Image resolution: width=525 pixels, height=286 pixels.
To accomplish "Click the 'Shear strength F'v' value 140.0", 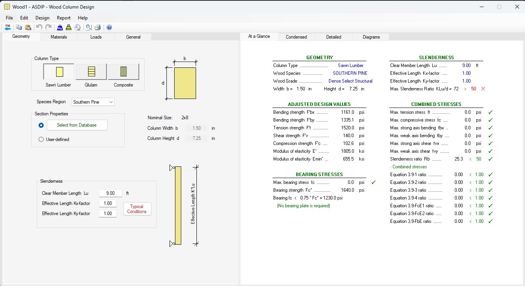I will [349, 136].
